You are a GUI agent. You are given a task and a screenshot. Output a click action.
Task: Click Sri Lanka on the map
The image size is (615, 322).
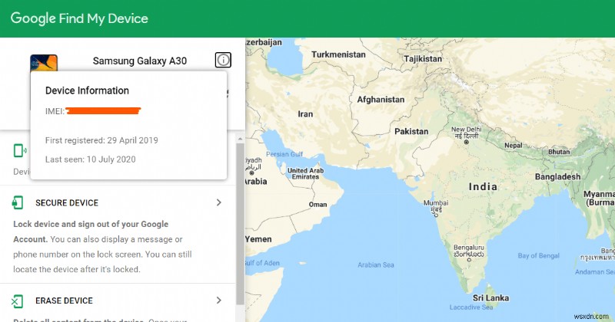pyautogui.click(x=488, y=297)
